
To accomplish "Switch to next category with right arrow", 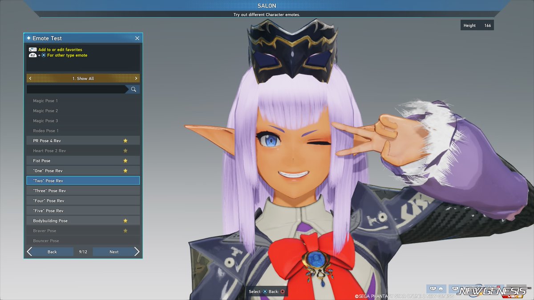I will [x=136, y=79].
